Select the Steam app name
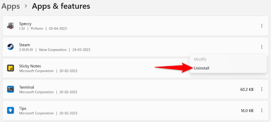The height and width of the screenshot is (122, 271). [25, 45]
